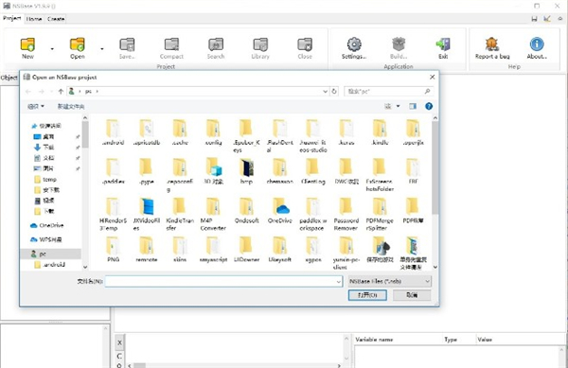
Task: Select the KindleTransfer folder
Action: tap(180, 214)
